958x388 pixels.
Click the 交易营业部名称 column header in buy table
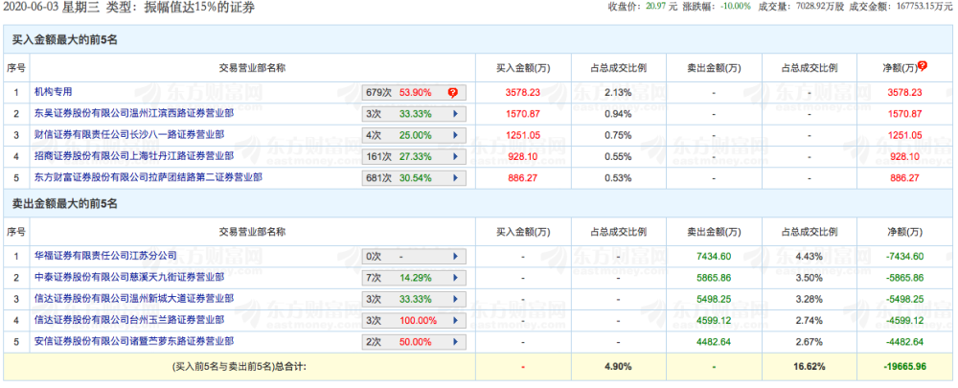click(x=252, y=68)
